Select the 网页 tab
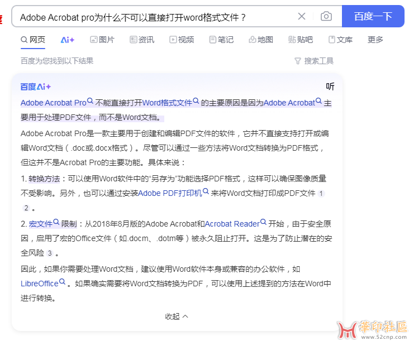 [33, 40]
